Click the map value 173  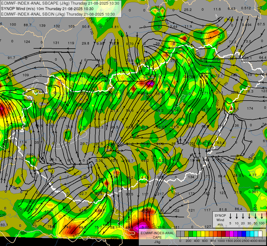point(191,194)
